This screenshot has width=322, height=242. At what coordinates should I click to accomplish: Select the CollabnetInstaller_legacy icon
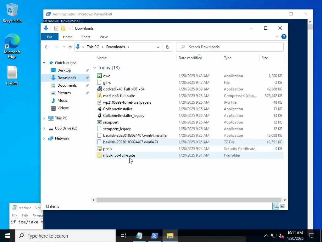(x=99, y=115)
